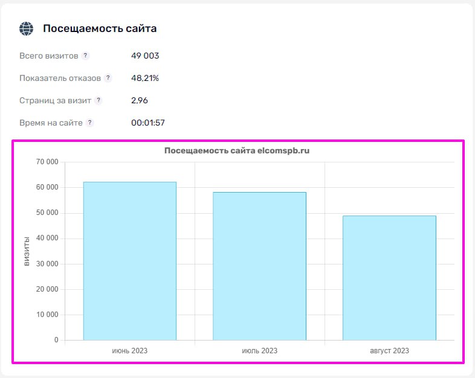
Task: Select the bounce rate value 48,21%
Action: coord(145,78)
